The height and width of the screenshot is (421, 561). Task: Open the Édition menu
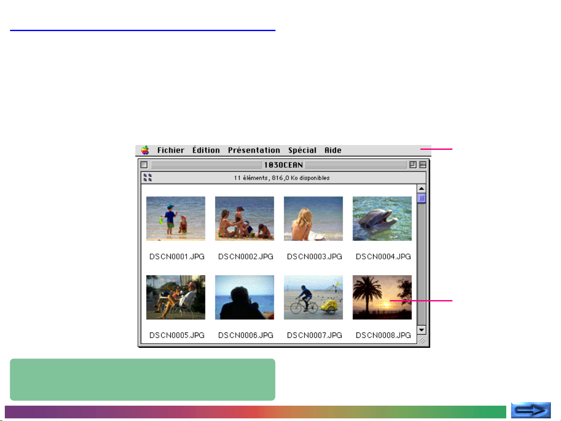(x=206, y=150)
